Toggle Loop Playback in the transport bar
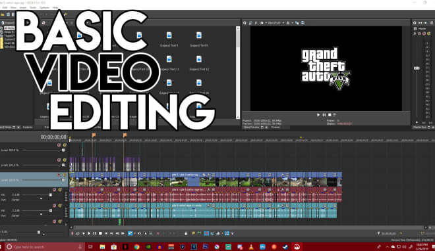435x251 pixels. 78,233
